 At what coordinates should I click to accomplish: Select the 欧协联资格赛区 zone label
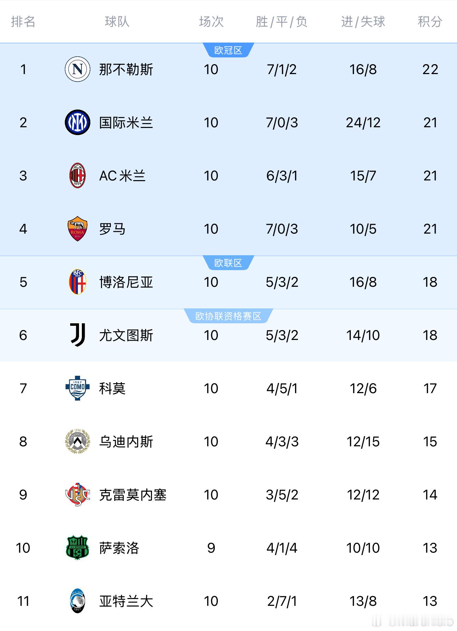228,316
